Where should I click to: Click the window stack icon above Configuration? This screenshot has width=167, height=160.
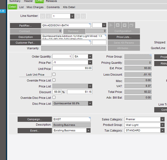point(131,25)
